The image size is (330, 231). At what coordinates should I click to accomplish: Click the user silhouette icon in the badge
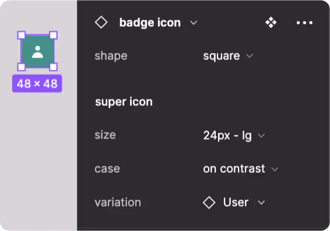point(38,52)
